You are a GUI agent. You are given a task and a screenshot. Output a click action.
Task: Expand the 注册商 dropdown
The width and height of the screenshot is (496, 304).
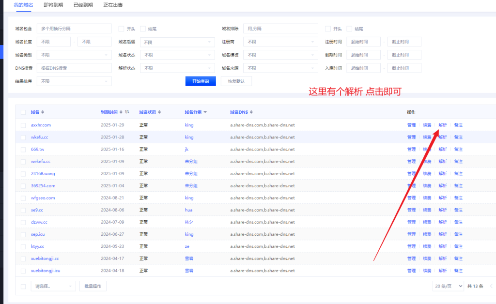pos(280,42)
